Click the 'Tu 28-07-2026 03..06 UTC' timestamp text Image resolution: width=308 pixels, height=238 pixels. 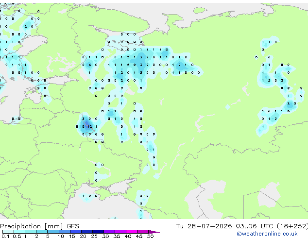[224, 226]
